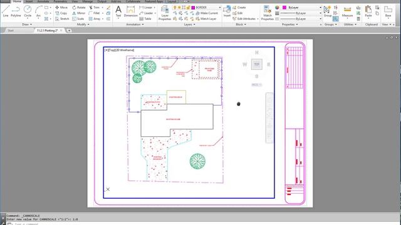Viewport: 401px width, 225px height.
Task: Pick the Arc tool
Action: (38, 11)
